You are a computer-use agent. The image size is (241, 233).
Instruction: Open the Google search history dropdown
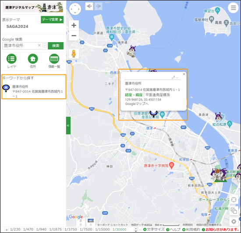[45, 46]
